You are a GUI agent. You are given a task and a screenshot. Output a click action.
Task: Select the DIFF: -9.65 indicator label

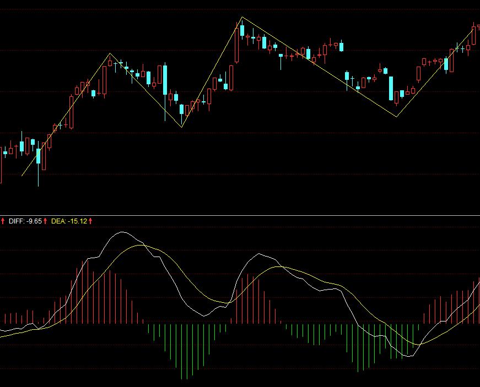[x=25, y=221]
